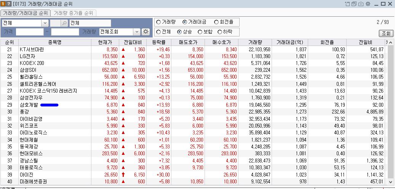The height and width of the screenshot is (189, 395).
Task: Sort by the 매수호가 column header
Action: (221, 43)
